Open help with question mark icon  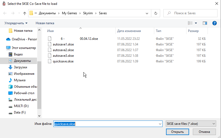[214, 23]
